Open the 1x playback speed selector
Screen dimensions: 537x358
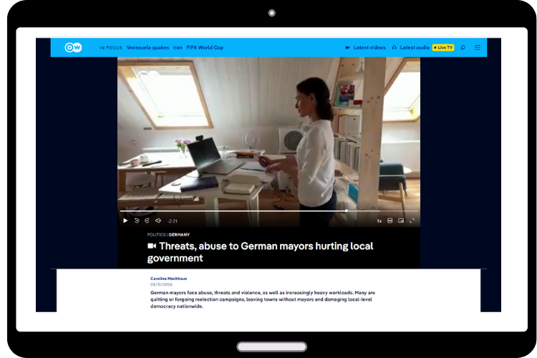[379, 221]
